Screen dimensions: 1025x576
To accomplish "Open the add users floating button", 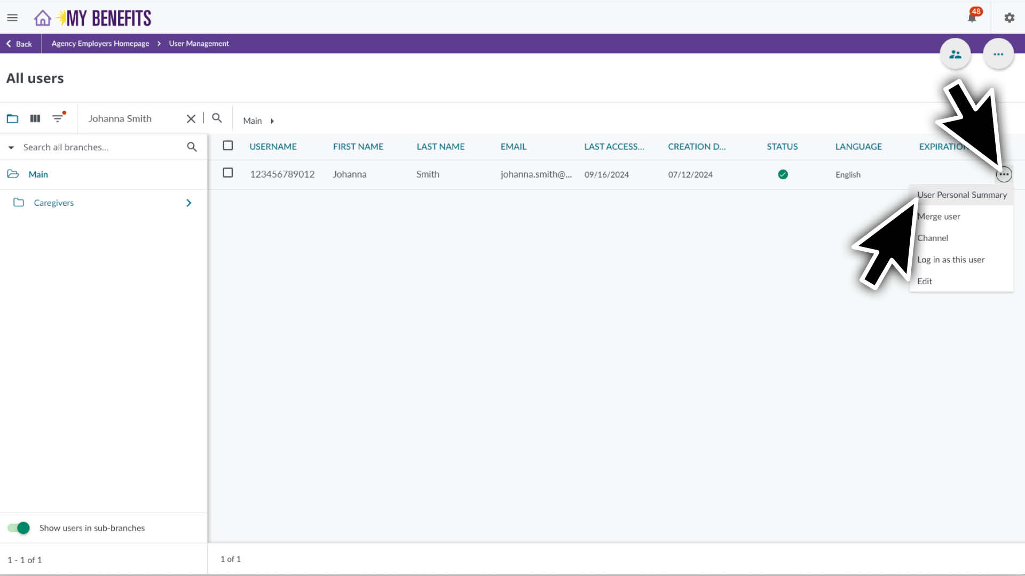I will coord(955,53).
